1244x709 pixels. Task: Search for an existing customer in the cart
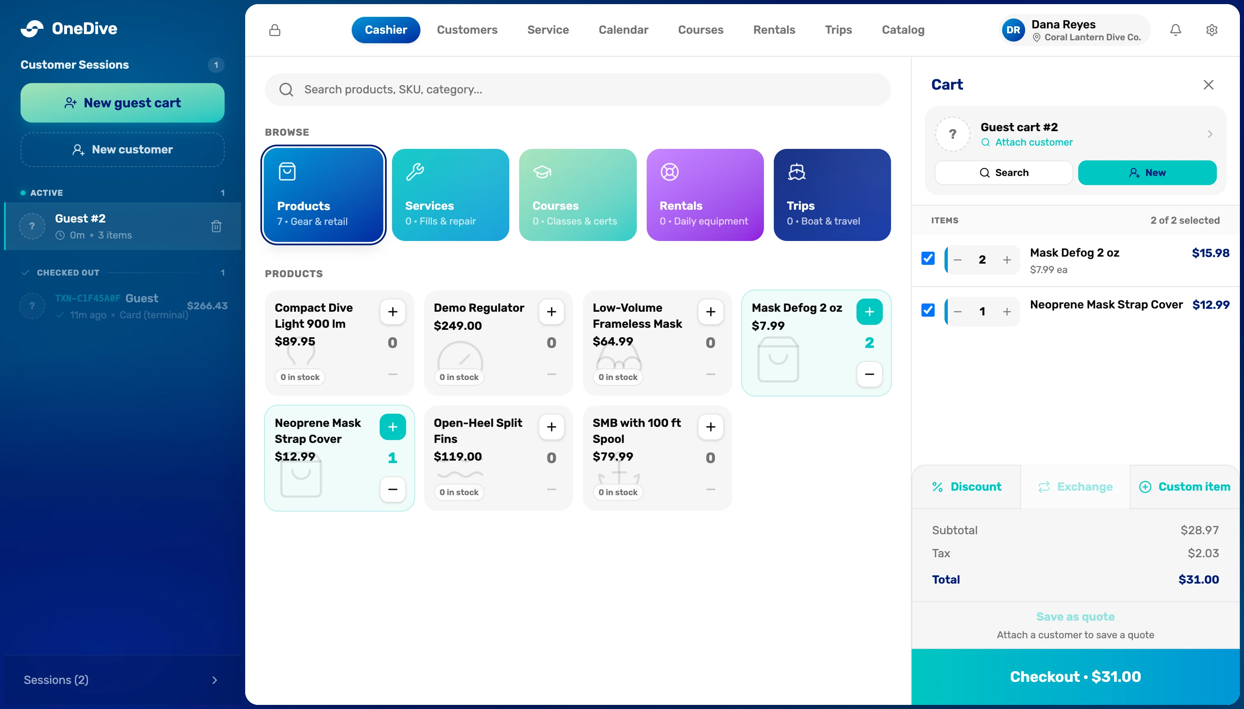[1003, 173]
